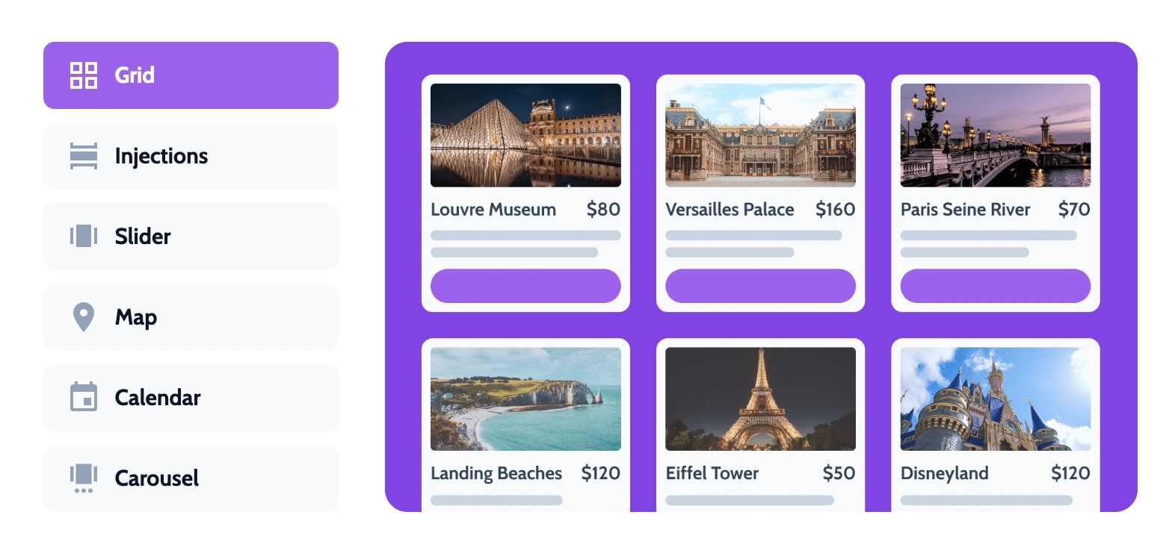
Task: Open the Paris Seine River bridge photo
Action: coord(995,135)
